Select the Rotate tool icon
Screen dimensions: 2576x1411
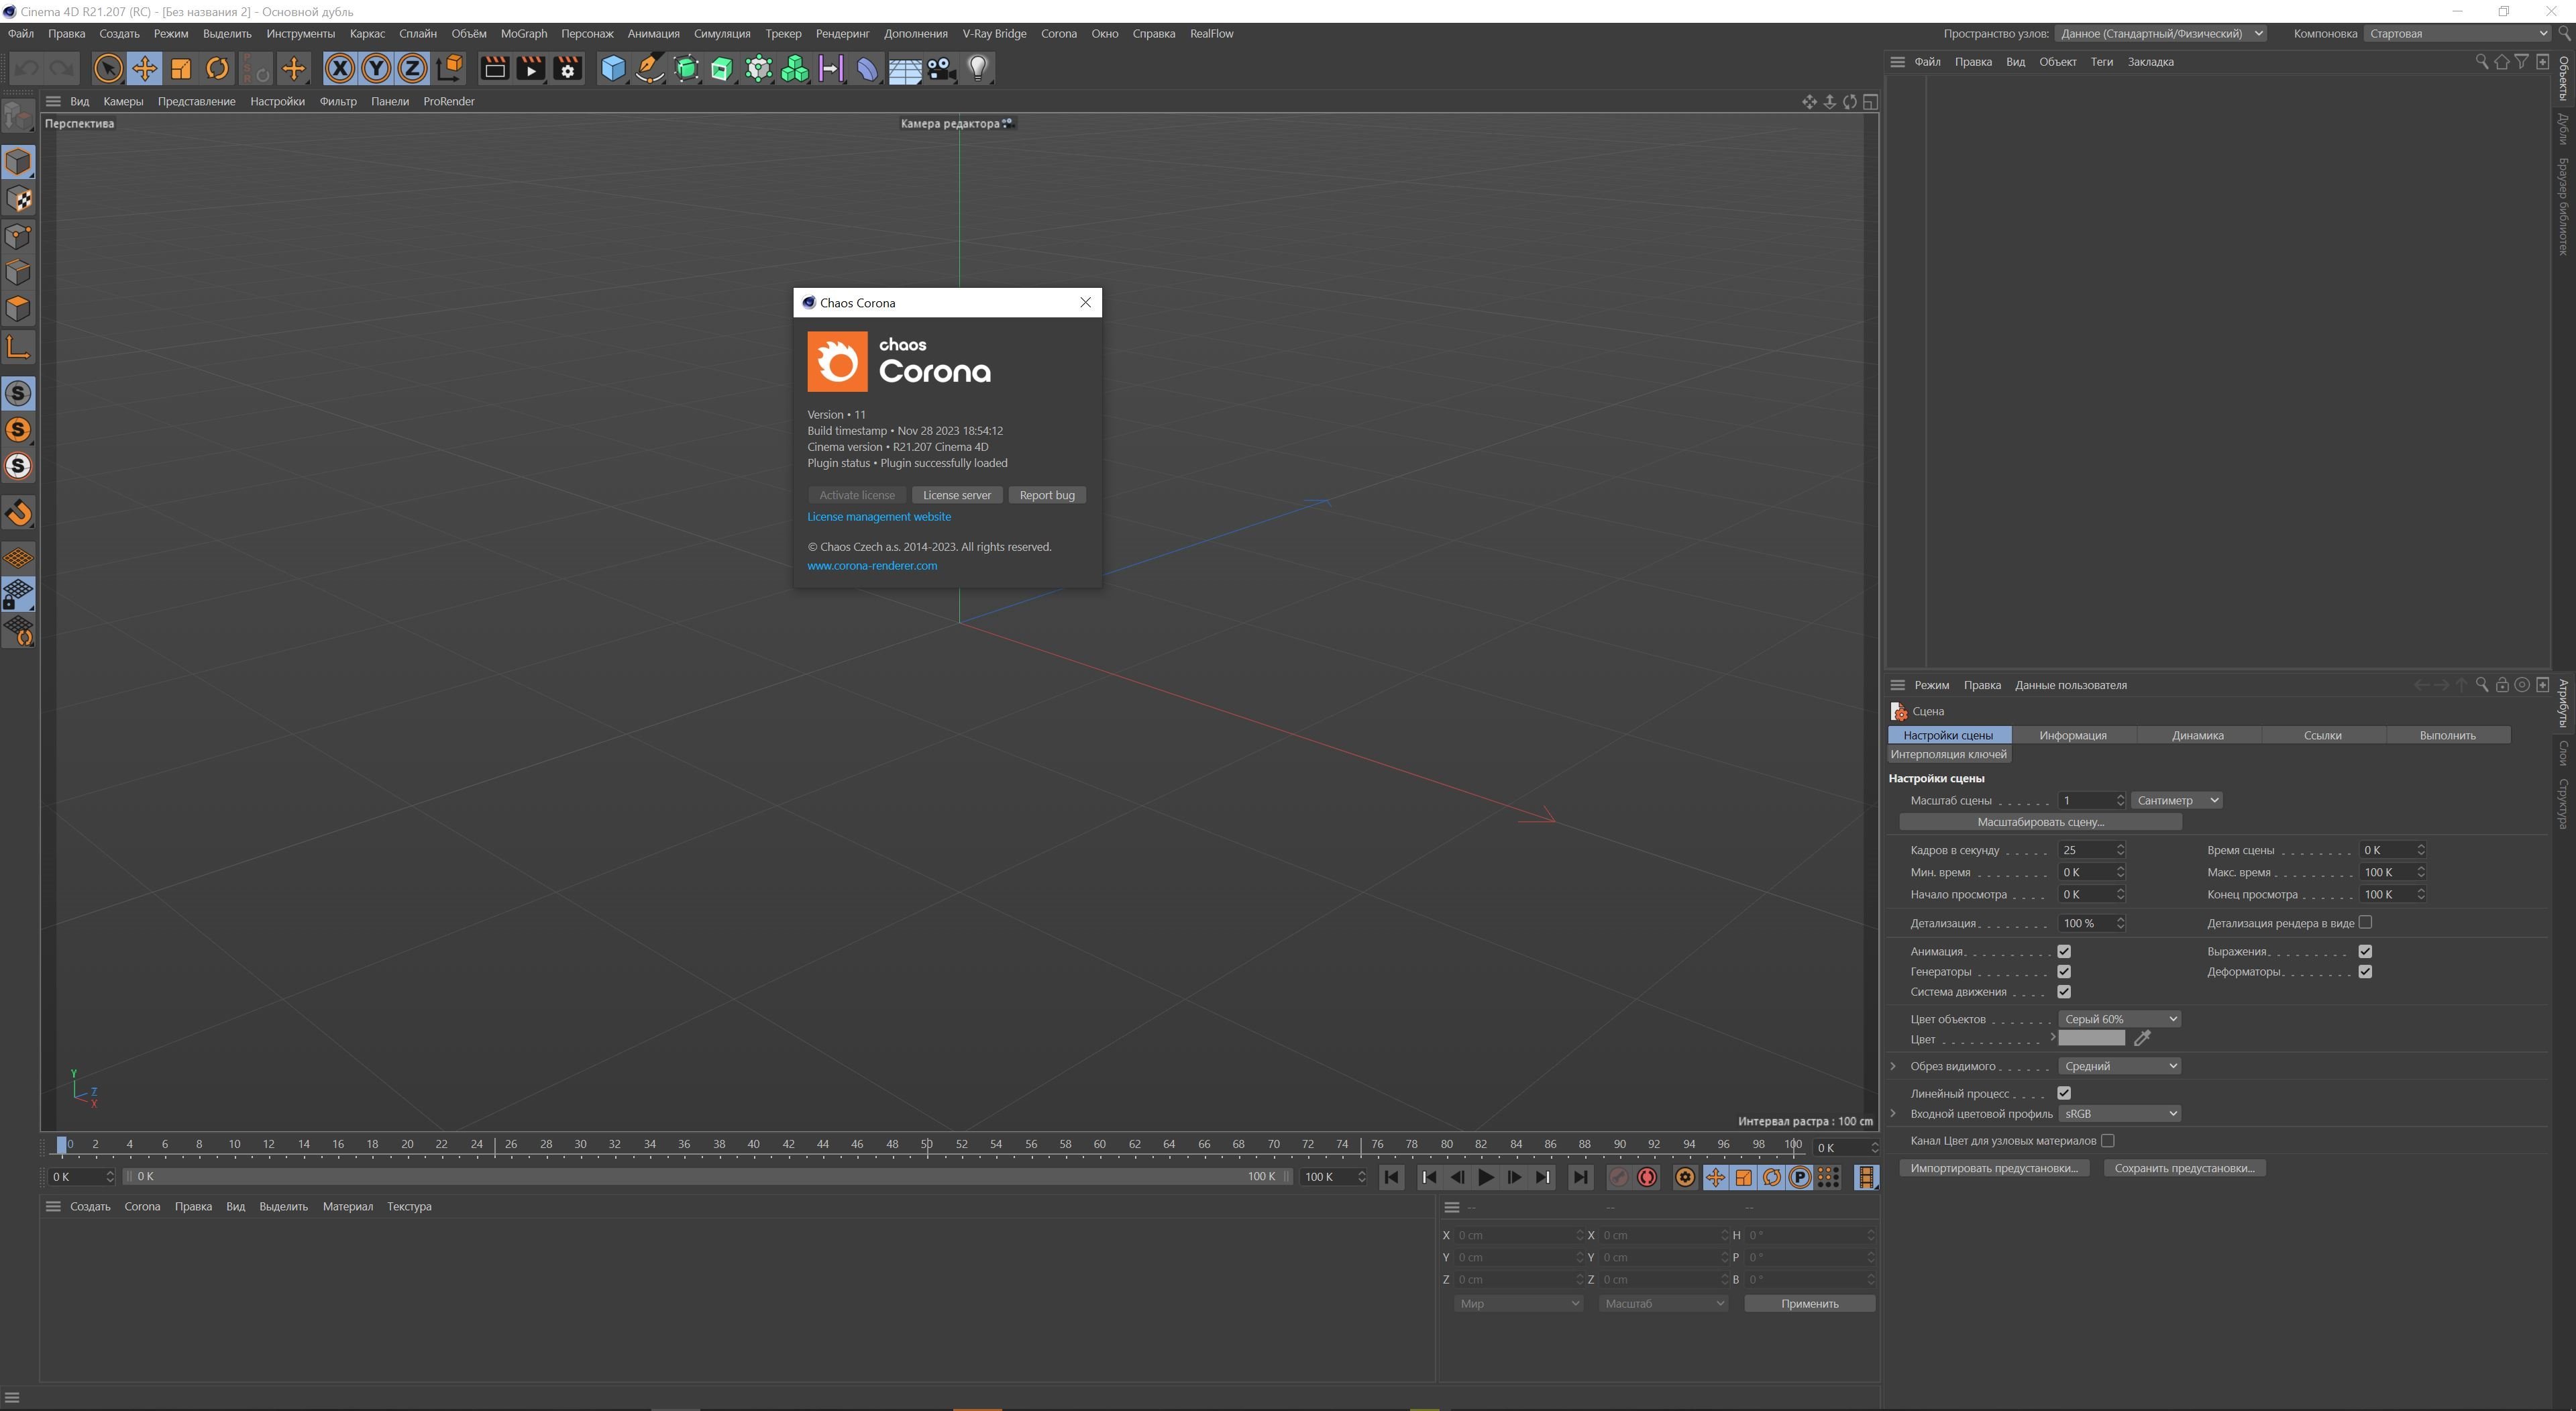point(217,69)
